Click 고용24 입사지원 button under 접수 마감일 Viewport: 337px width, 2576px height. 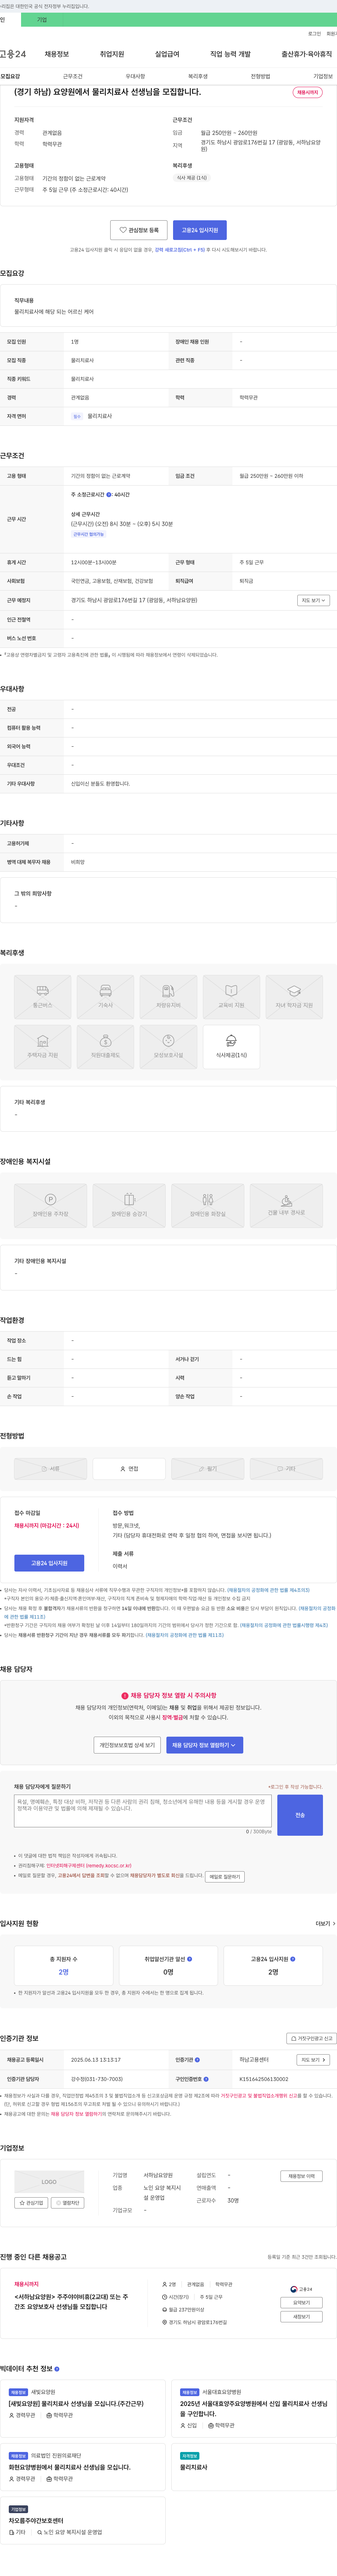coord(49,1563)
